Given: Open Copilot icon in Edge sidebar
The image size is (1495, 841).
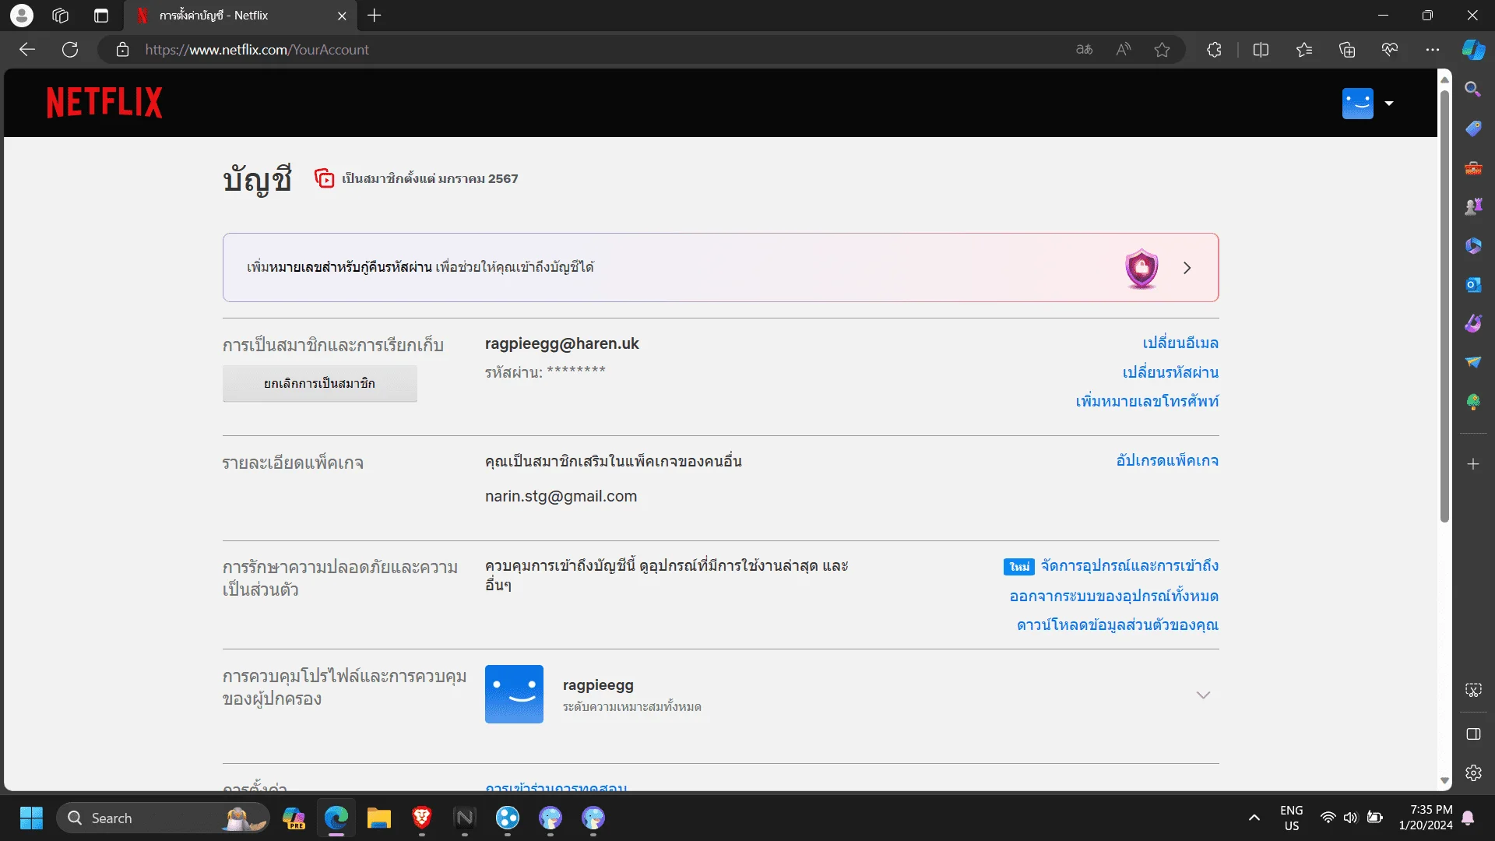Looking at the screenshot, I should point(1473,50).
